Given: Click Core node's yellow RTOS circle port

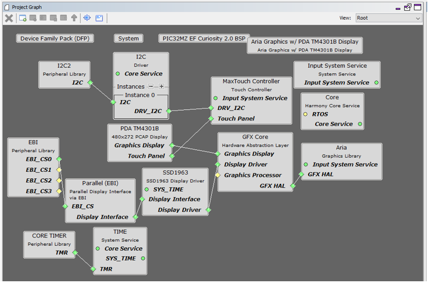Looking at the screenshot, I should pyautogui.click(x=305, y=114).
